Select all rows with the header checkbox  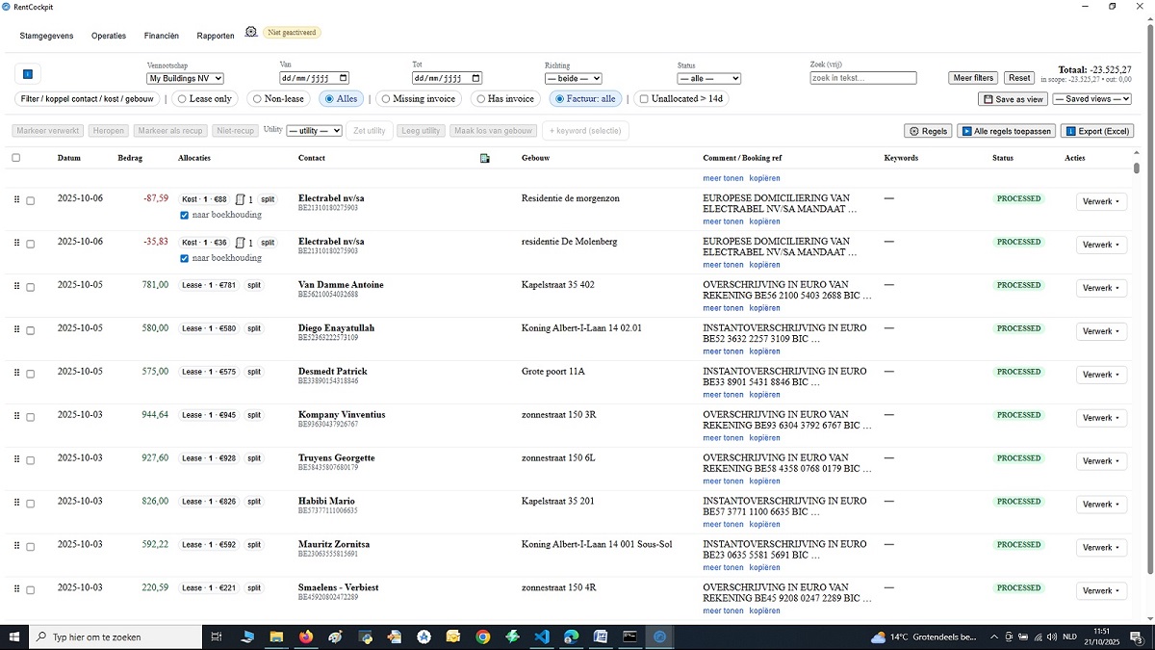pos(15,158)
